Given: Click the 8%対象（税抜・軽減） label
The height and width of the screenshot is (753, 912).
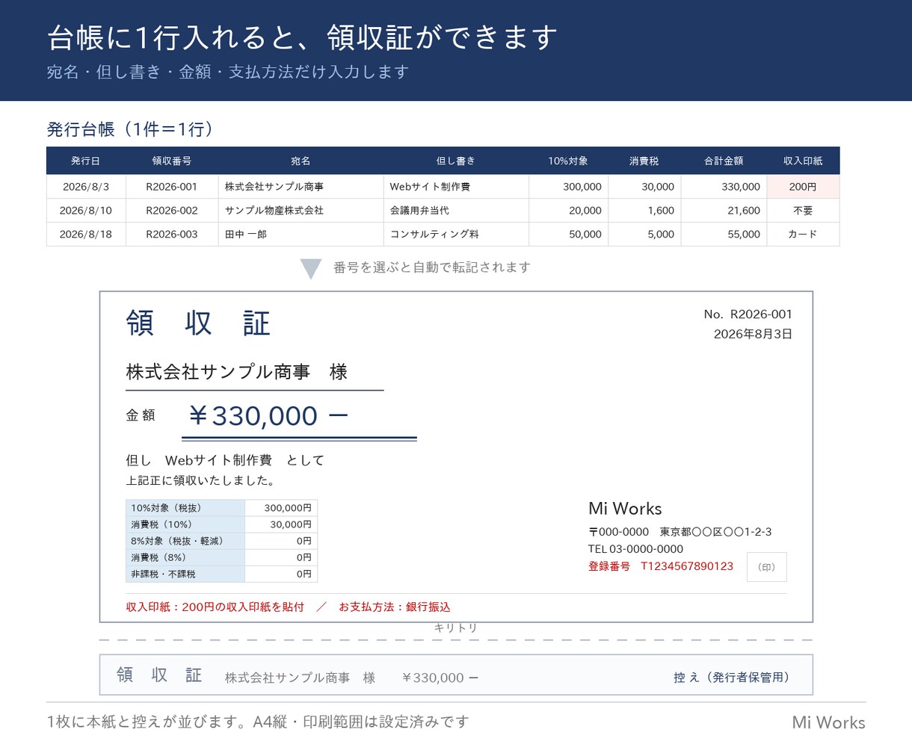Looking at the screenshot, I should 185,541.
